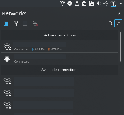This screenshot has width=124, height=115.
Task: Open network search
Action: 111,23
